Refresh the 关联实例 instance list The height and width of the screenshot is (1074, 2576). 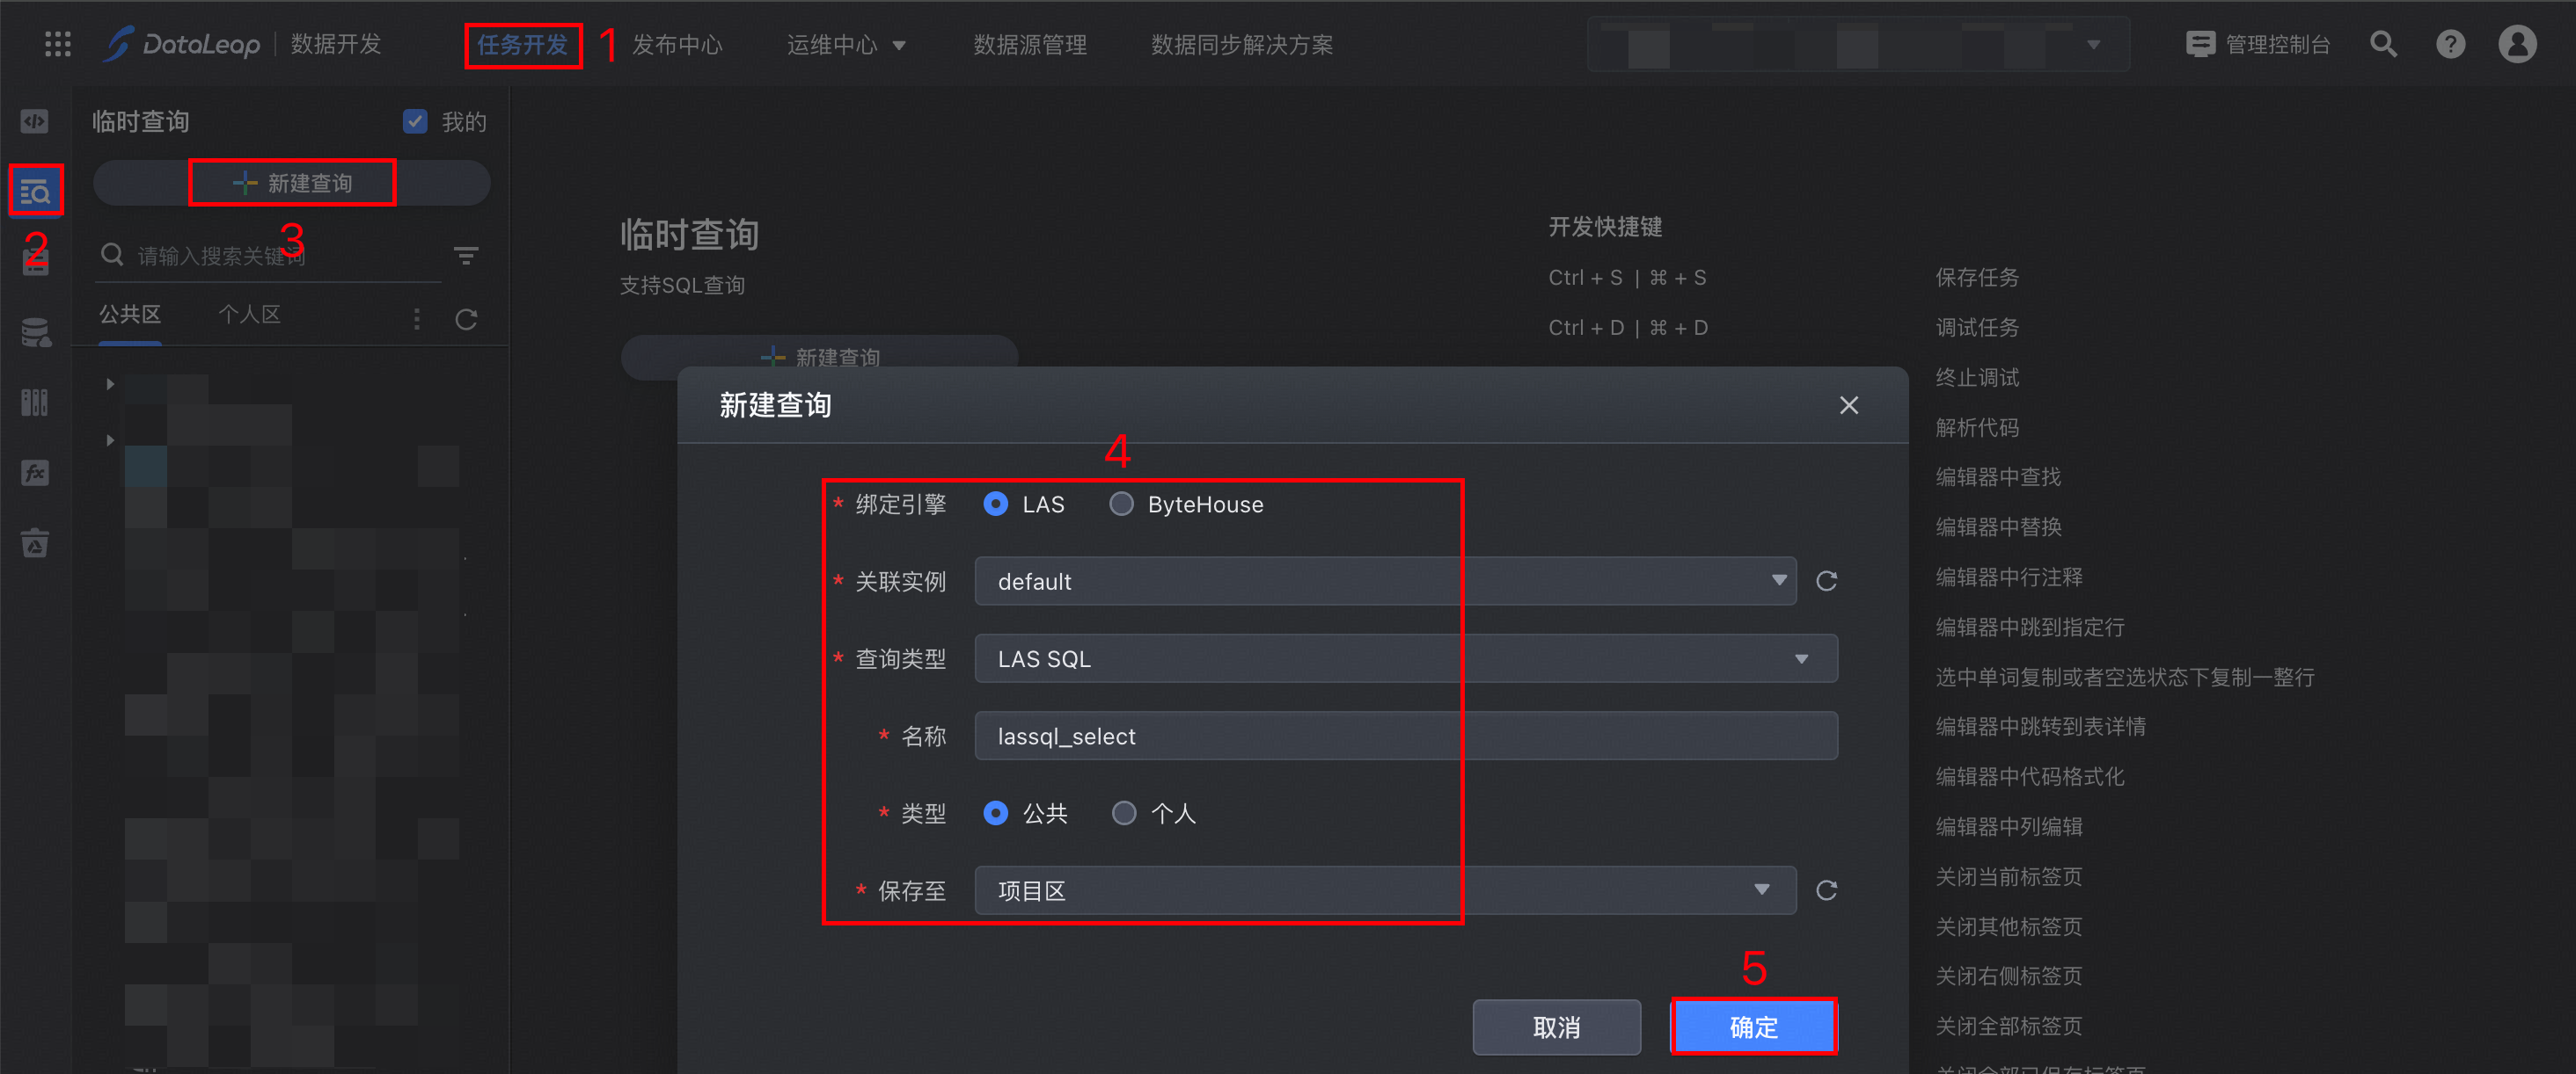[x=1826, y=582]
